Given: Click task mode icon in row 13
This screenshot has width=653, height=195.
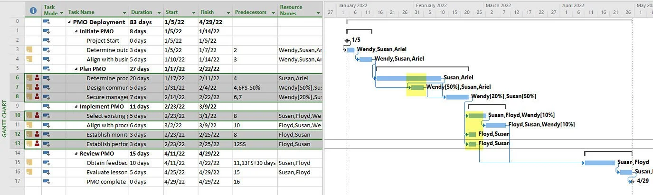Looking at the screenshot, I should click(x=47, y=144).
